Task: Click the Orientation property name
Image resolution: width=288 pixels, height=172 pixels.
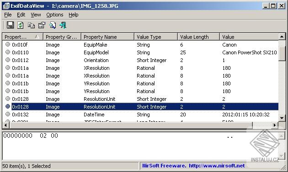Action: tap(96, 60)
